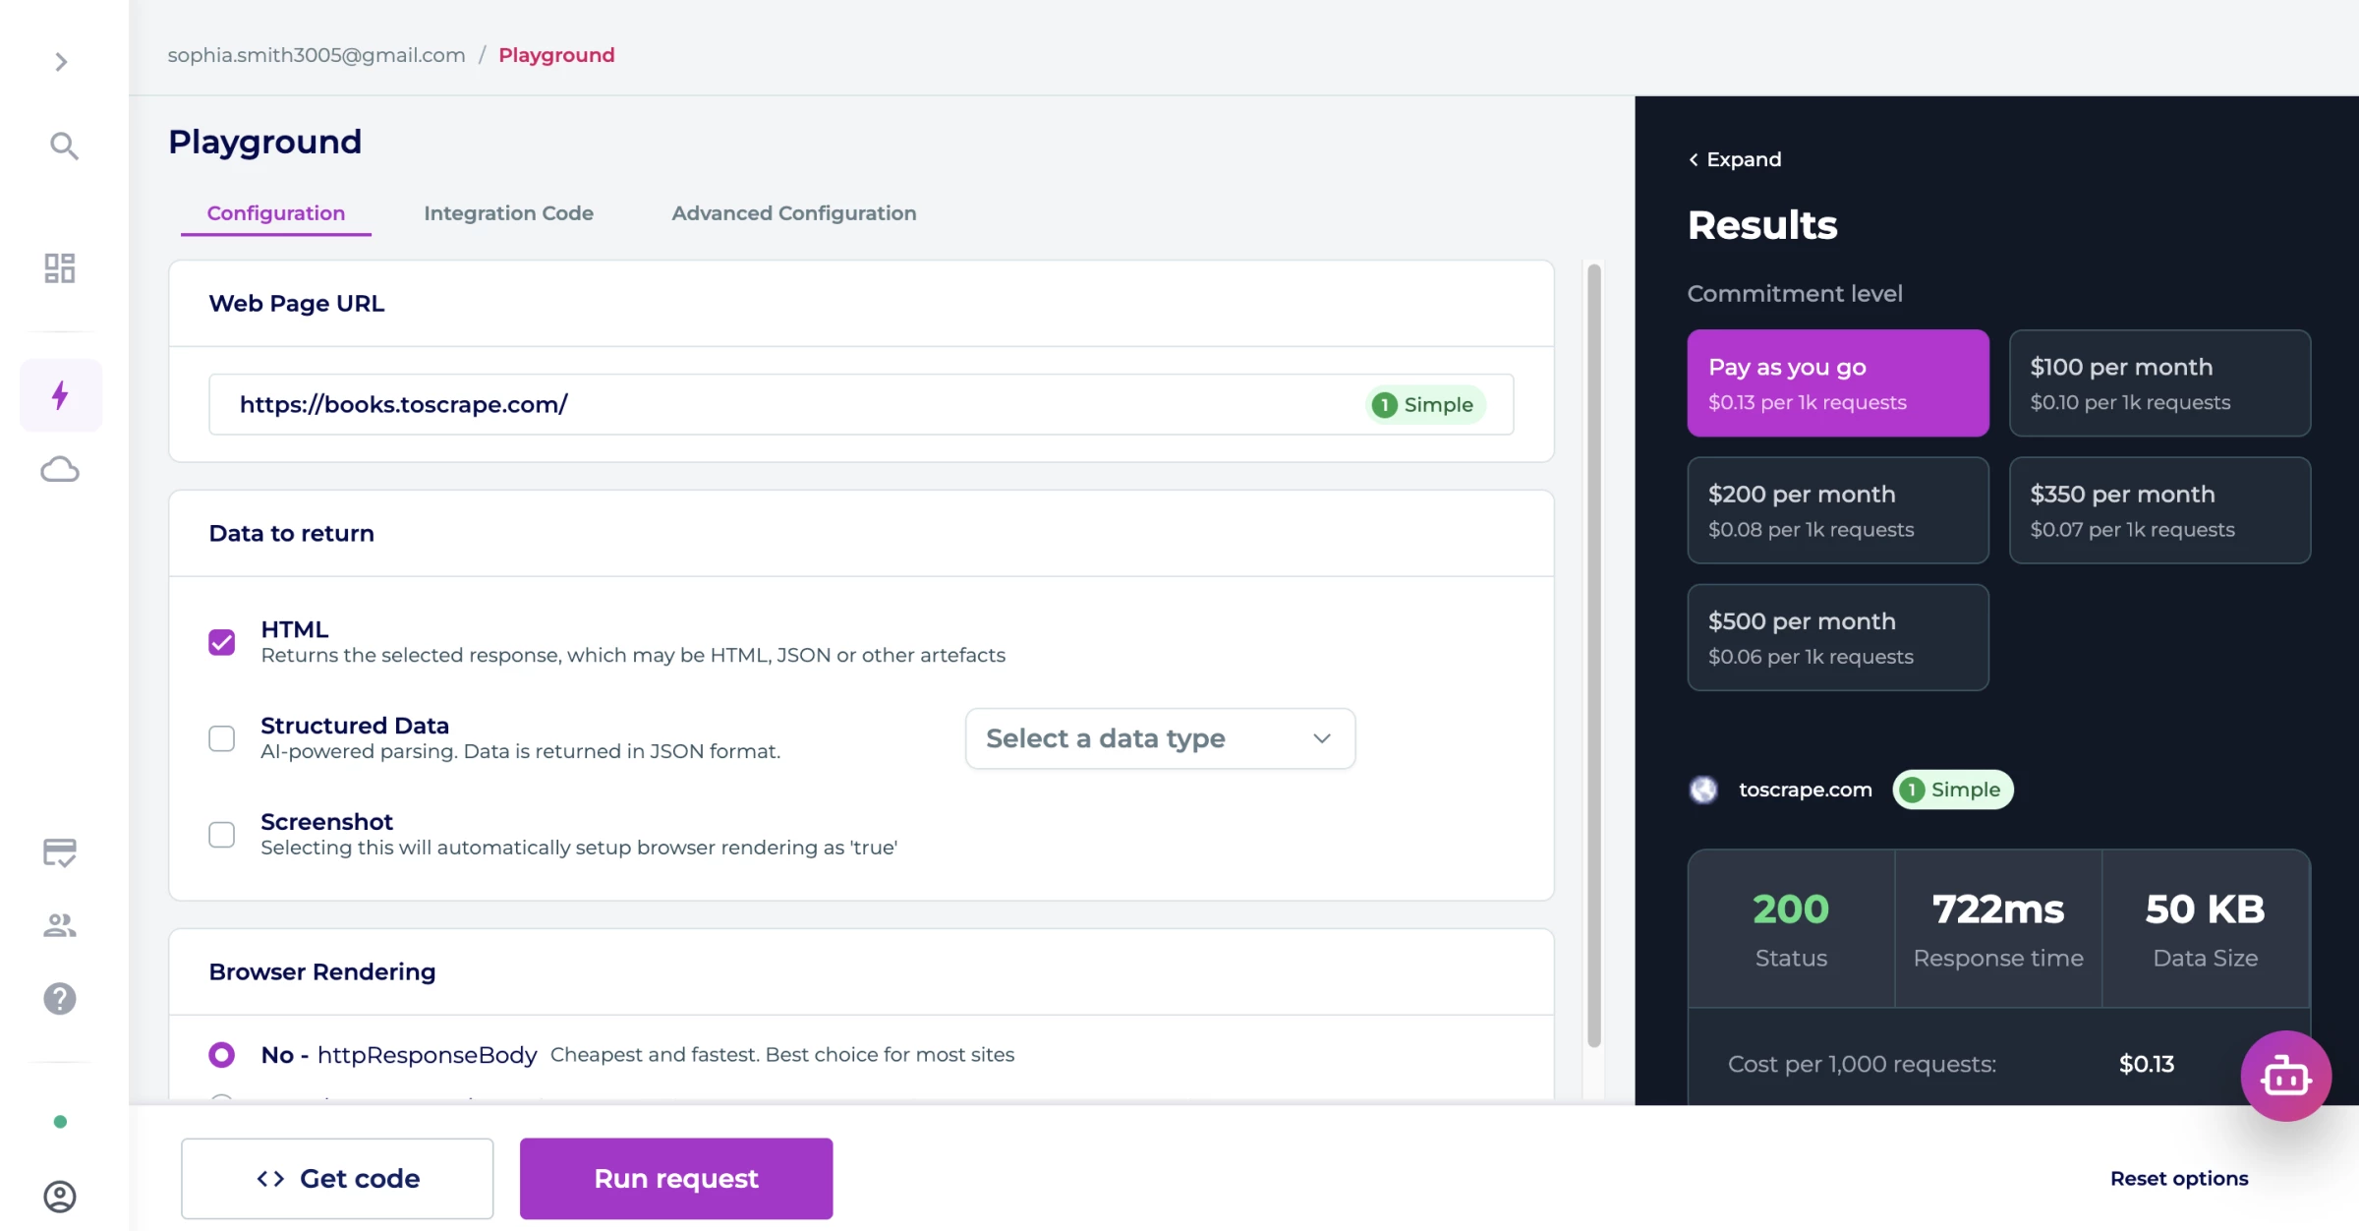The height and width of the screenshot is (1231, 2359).
Task: Click the Results heading
Action: tap(1762, 225)
